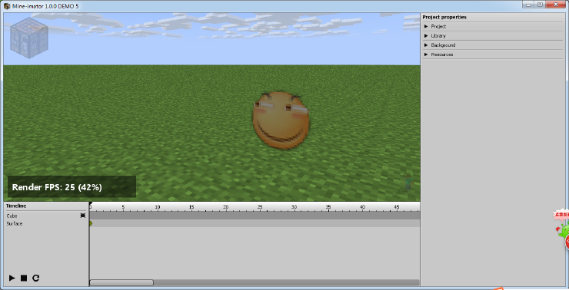Viewport: 569px width, 290px height.
Task: Click the Timeline panel header
Action: (x=16, y=206)
